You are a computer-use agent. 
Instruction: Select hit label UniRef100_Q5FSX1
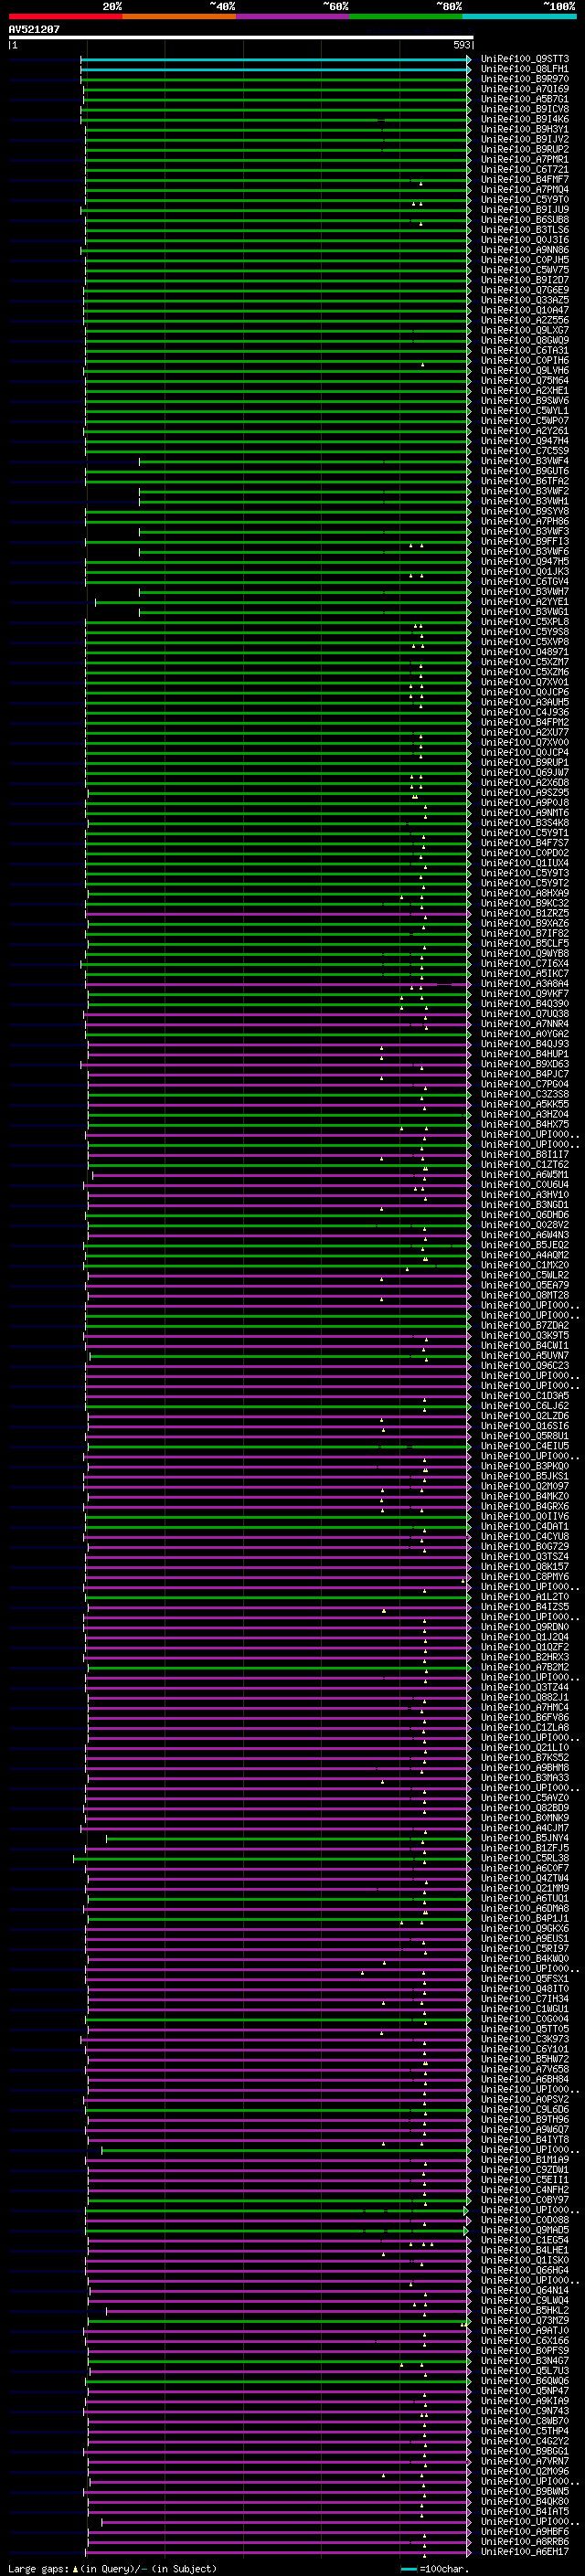(525, 1979)
